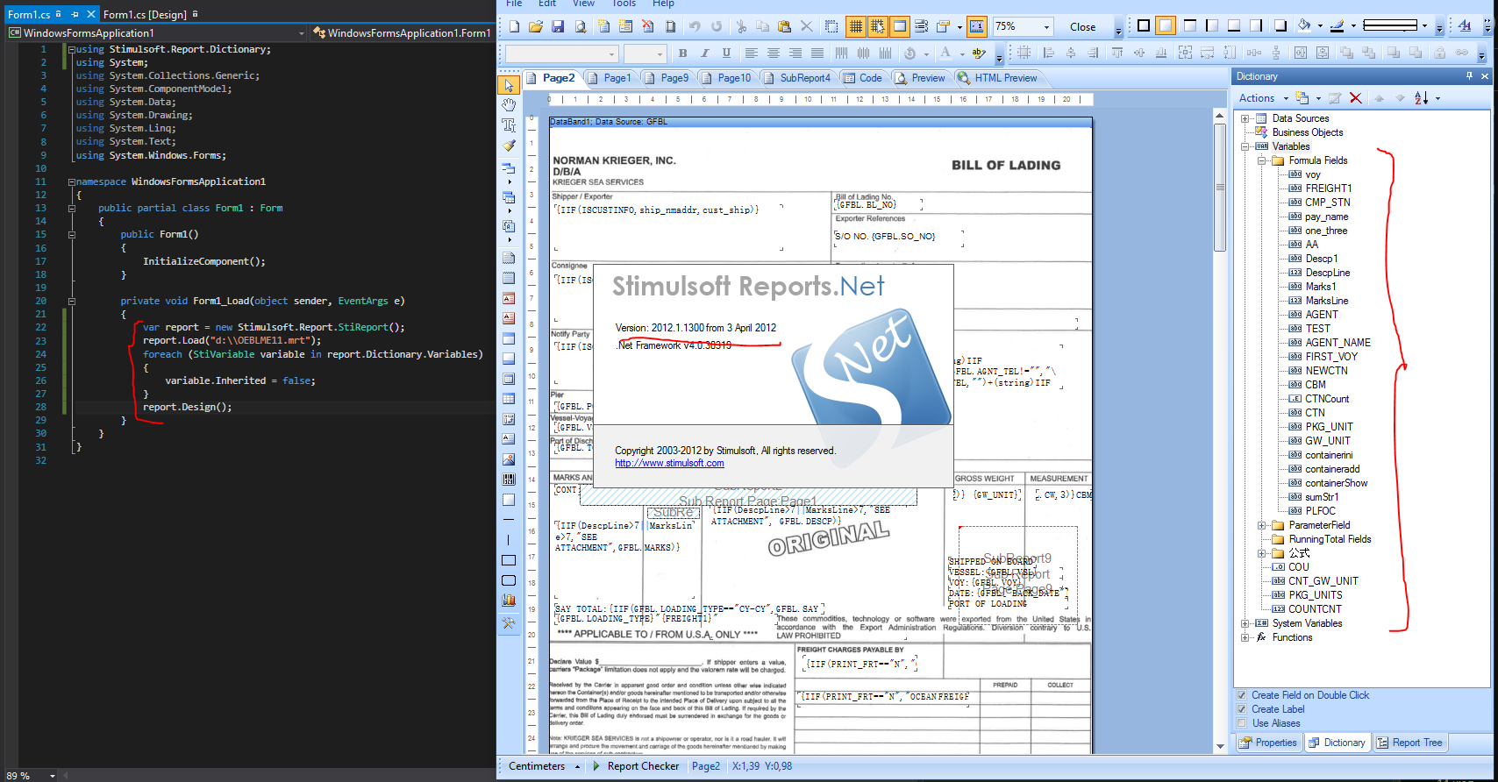Click the Underline formatting icon
This screenshot has height=782, width=1498.
point(726,53)
